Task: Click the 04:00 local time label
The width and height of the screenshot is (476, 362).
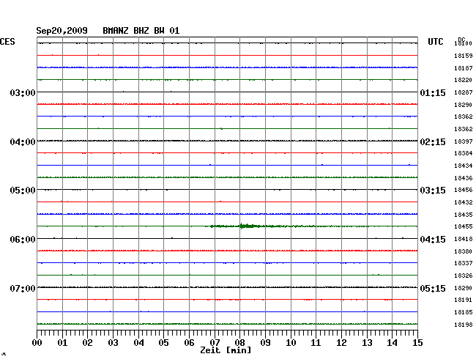Action: point(23,142)
